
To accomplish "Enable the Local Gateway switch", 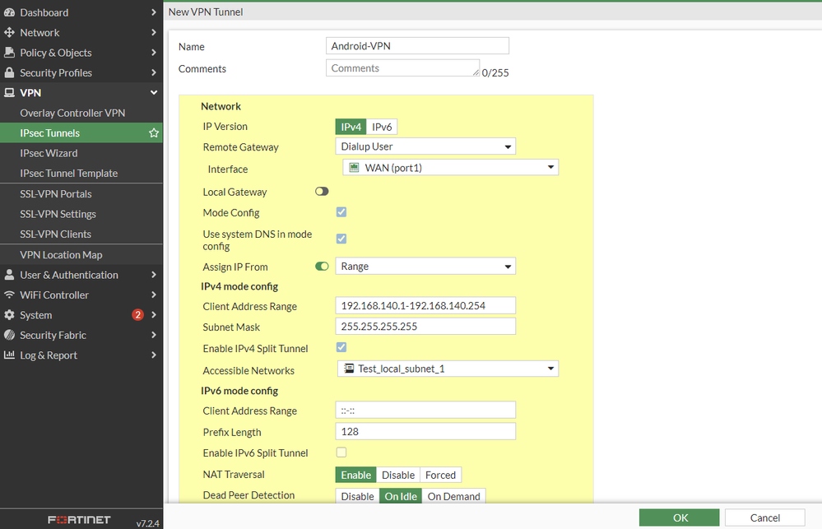I will coord(322,192).
